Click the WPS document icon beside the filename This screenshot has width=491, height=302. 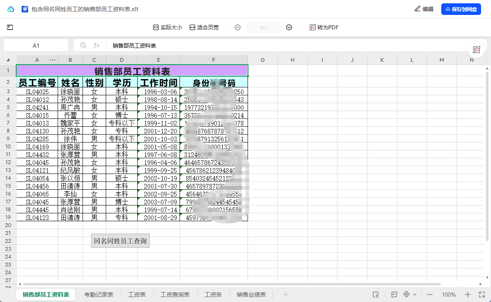tap(24, 9)
